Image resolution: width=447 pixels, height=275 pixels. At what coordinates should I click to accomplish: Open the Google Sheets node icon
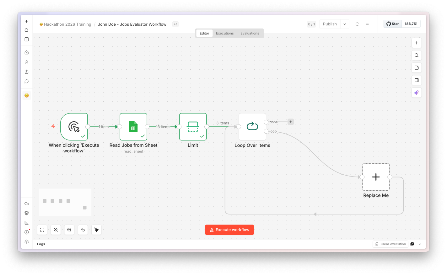click(133, 127)
